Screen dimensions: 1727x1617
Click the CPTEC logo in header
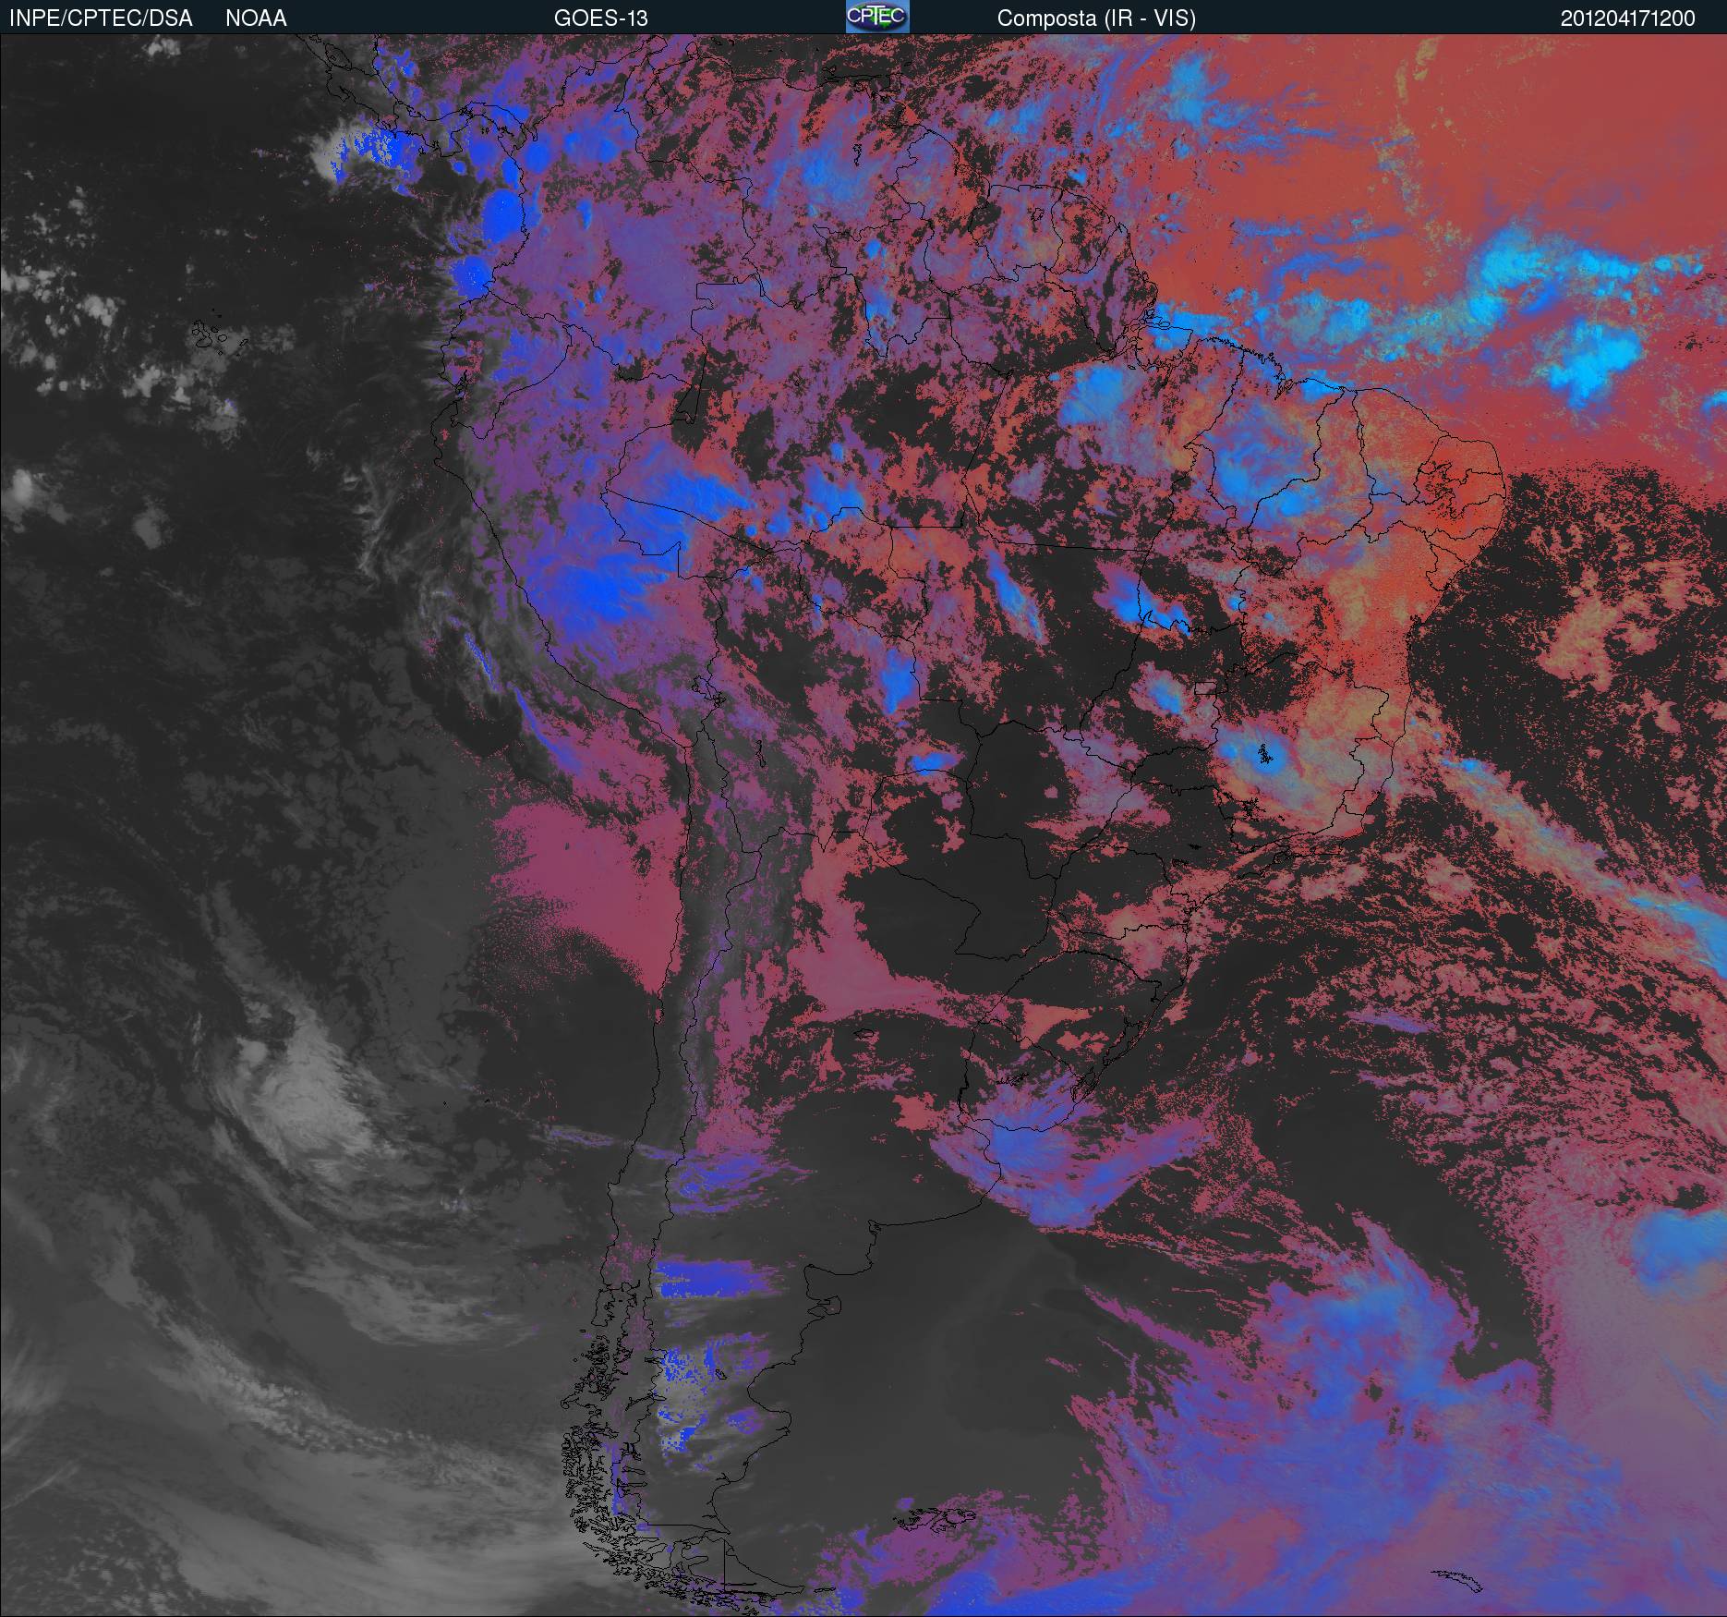click(x=877, y=17)
